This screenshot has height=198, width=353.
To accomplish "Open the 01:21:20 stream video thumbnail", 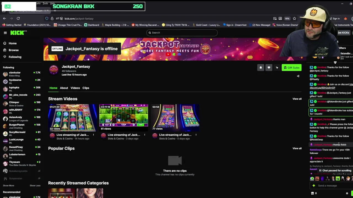I will [72, 117].
